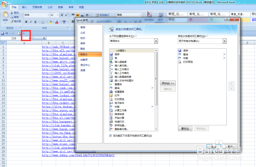Switch to the 审阅 ribbon tab

point(71,7)
